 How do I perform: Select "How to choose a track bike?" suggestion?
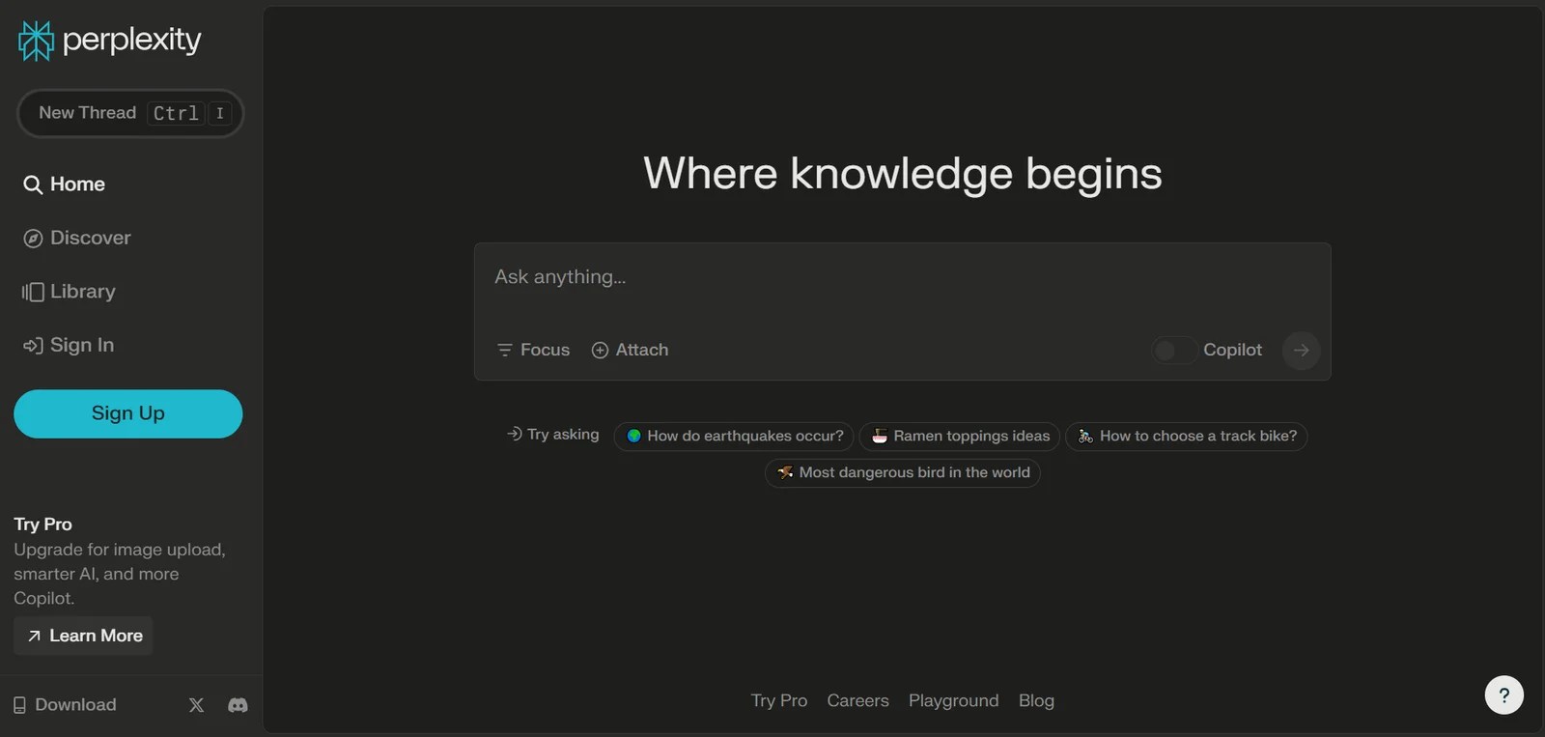coord(1187,437)
